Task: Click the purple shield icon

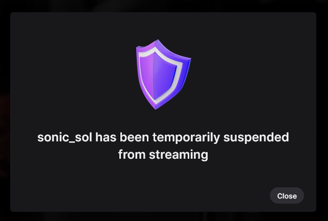Action: coord(163,75)
